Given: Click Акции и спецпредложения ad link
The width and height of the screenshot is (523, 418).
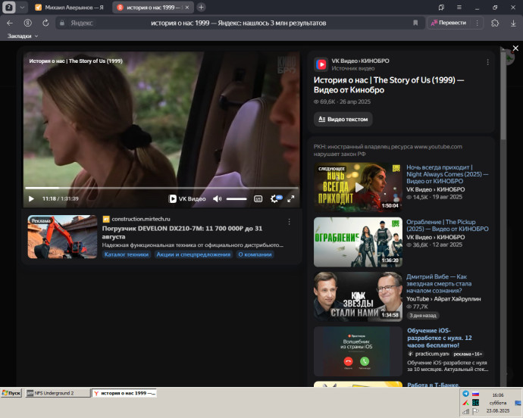Looking at the screenshot, I should [193, 254].
